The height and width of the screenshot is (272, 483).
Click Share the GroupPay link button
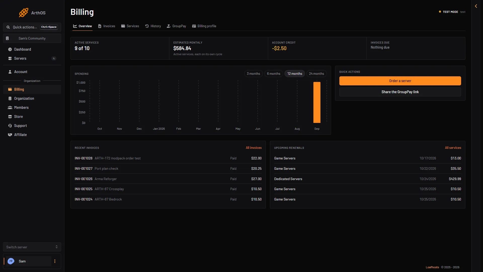pyautogui.click(x=400, y=92)
